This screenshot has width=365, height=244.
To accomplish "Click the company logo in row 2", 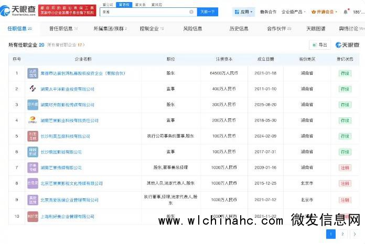I will click(x=33, y=89).
